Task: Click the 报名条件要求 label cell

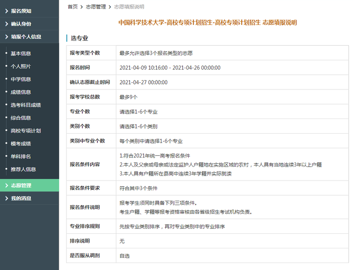Action: (x=91, y=188)
